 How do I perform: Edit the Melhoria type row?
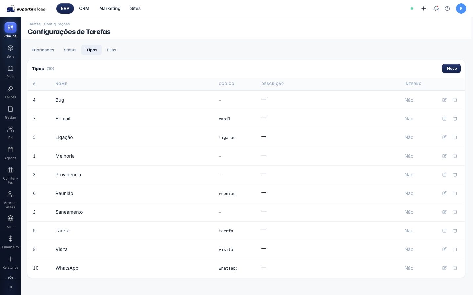pyautogui.click(x=444, y=156)
